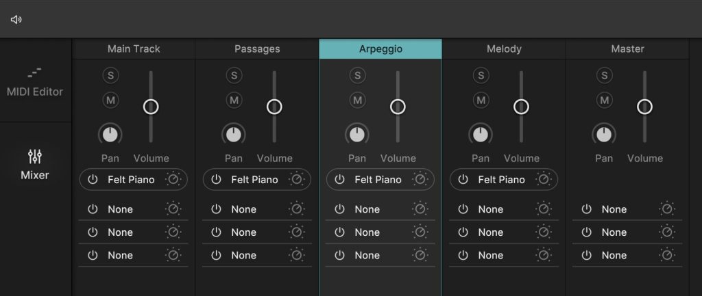Screen dimensions: 702x296
Task: Switch to the Mixer panel
Action: point(35,165)
